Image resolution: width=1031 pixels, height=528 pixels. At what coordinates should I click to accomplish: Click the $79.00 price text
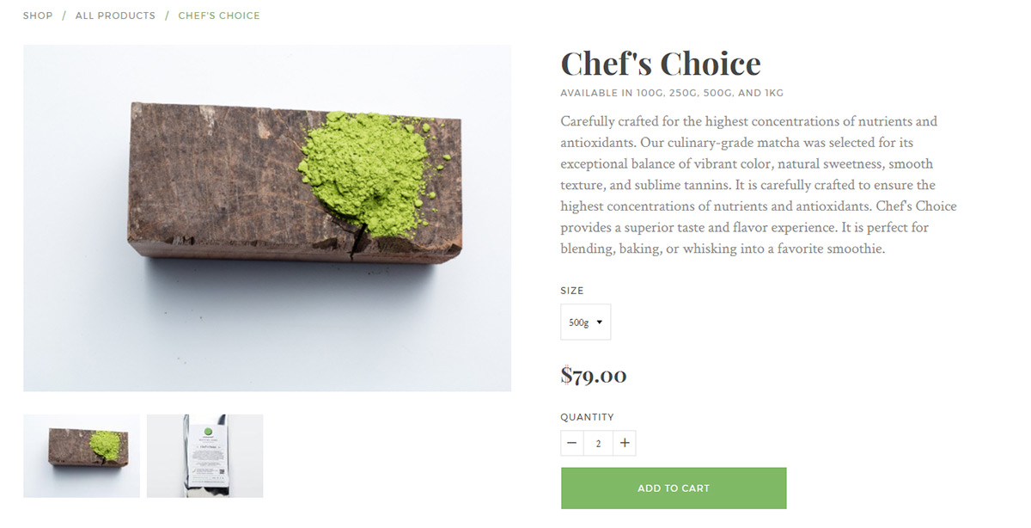coord(593,376)
